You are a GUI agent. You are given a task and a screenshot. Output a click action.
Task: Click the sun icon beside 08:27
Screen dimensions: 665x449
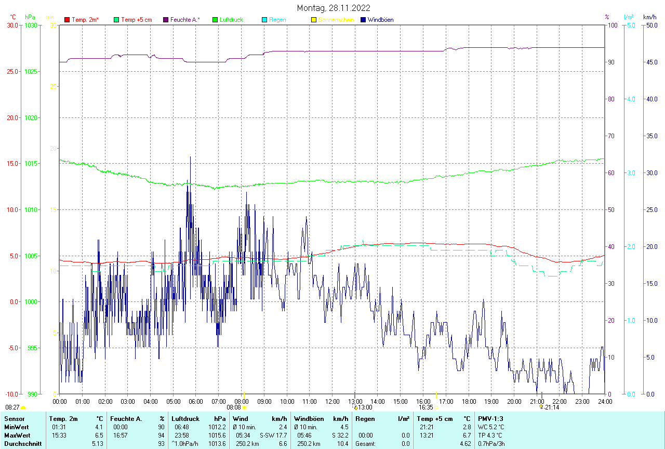pyautogui.click(x=23, y=408)
